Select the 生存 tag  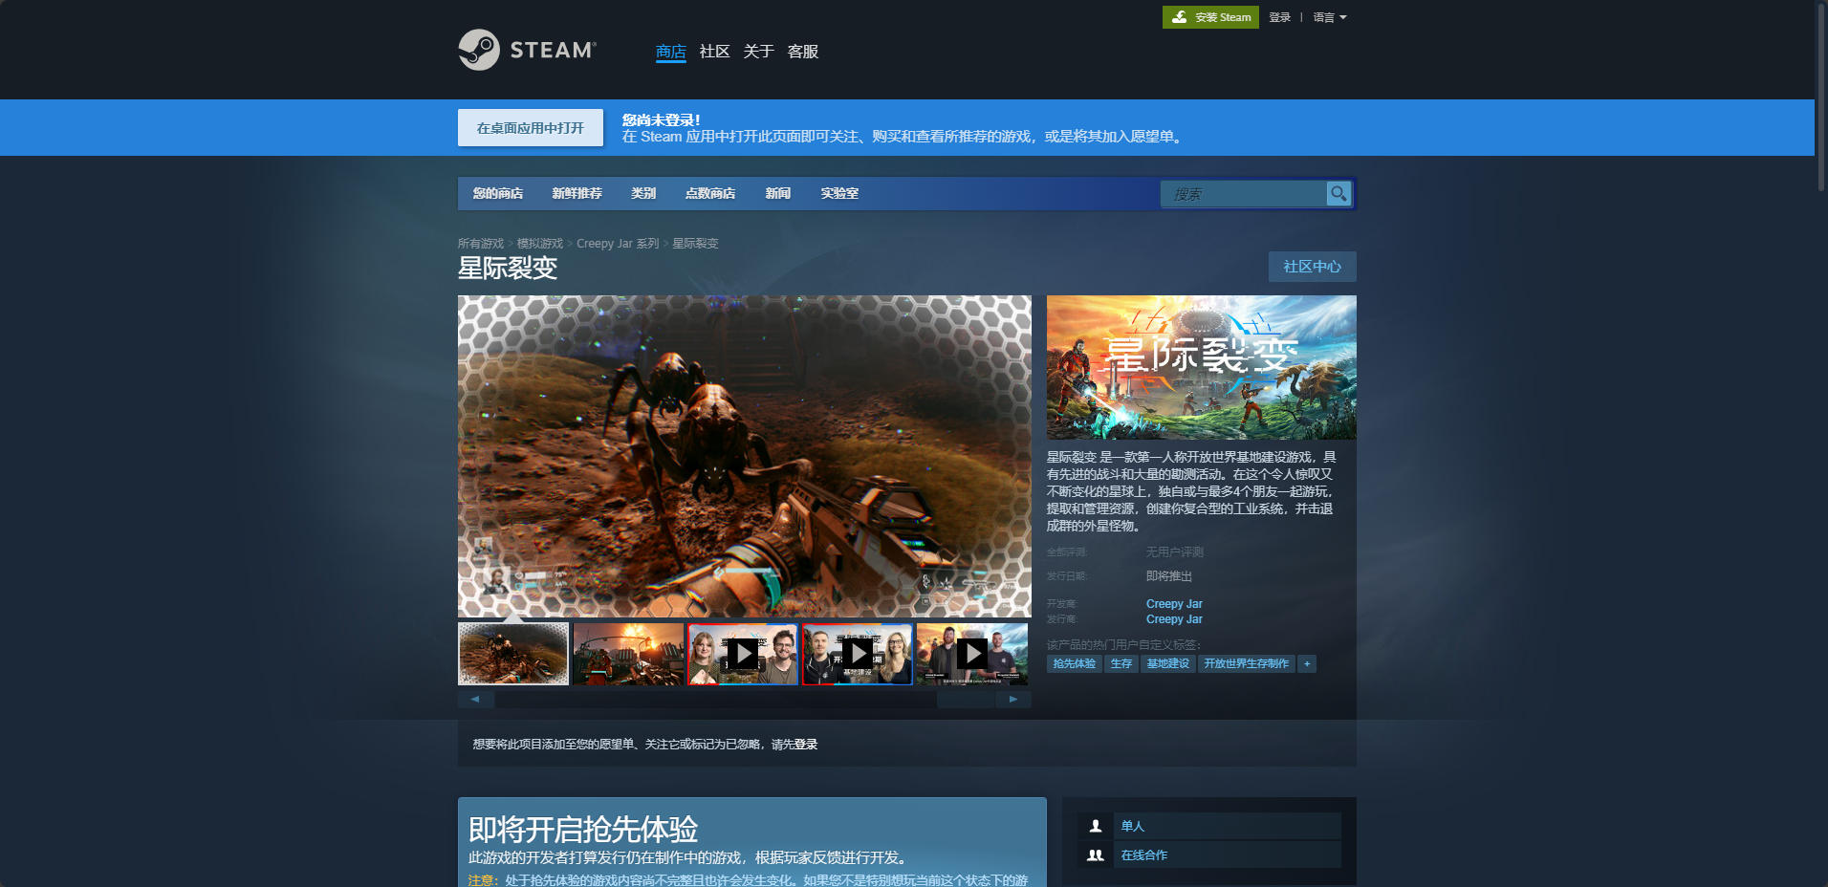(1121, 663)
